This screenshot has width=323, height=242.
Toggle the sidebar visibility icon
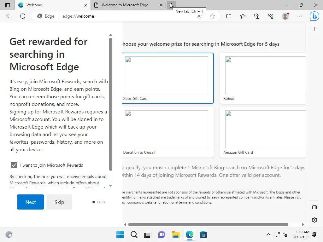tap(314, 207)
